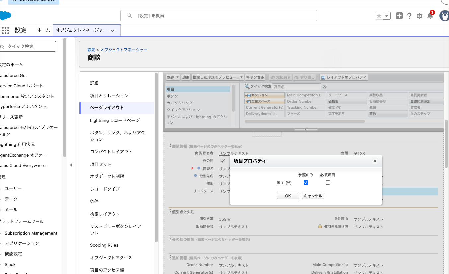Follow the 設定 breadcrumb link

point(91,50)
